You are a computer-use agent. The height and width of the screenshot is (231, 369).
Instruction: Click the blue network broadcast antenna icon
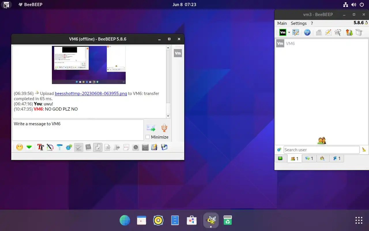tap(307, 32)
